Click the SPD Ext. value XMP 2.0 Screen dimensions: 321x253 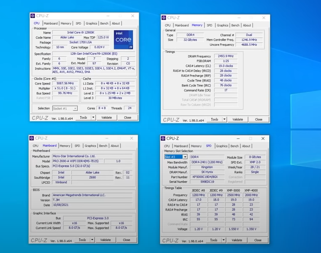tap(255, 162)
